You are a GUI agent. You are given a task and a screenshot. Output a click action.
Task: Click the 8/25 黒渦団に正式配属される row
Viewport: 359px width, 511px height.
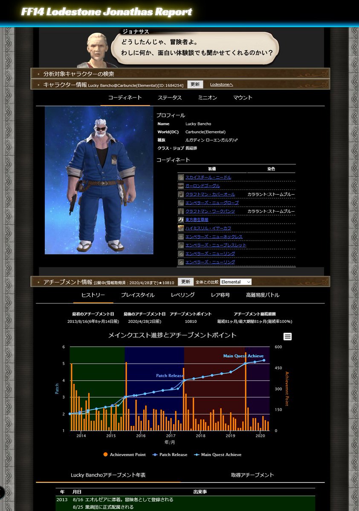pyautogui.click(x=185, y=507)
